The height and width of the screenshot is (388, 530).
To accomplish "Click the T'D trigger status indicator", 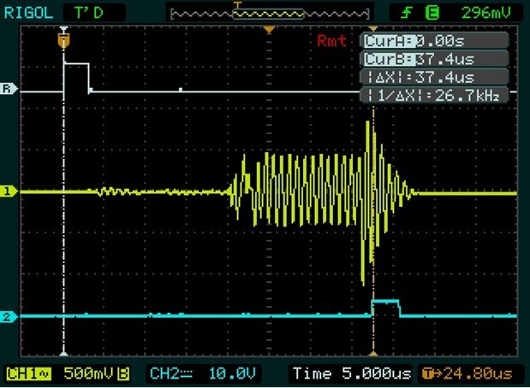I will 88,13.
